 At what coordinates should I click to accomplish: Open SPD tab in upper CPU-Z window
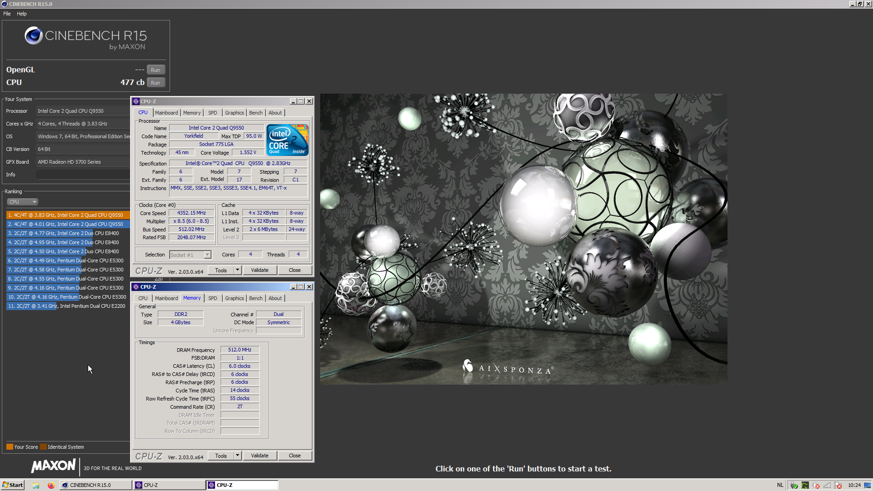(213, 113)
